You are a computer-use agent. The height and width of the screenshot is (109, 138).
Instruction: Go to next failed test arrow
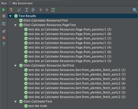point(47,10)
